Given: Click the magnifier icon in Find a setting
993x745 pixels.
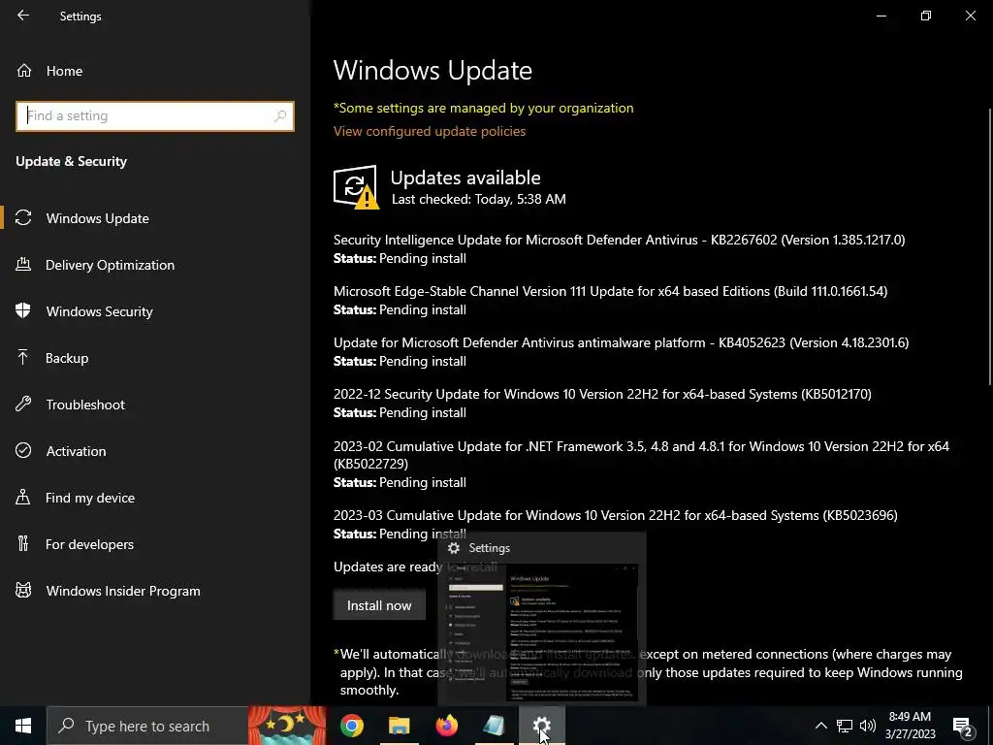Looking at the screenshot, I should [280, 116].
